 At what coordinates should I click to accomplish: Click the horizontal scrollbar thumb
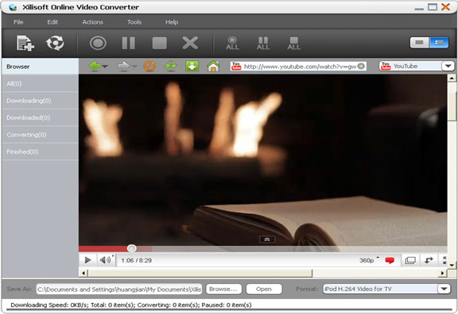pyautogui.click(x=200, y=274)
